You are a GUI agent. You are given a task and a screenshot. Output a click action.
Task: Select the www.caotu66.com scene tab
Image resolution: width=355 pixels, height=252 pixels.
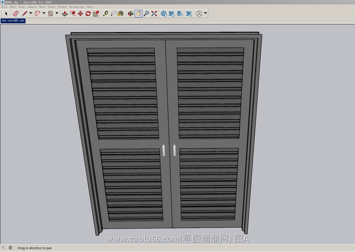click(x=13, y=20)
